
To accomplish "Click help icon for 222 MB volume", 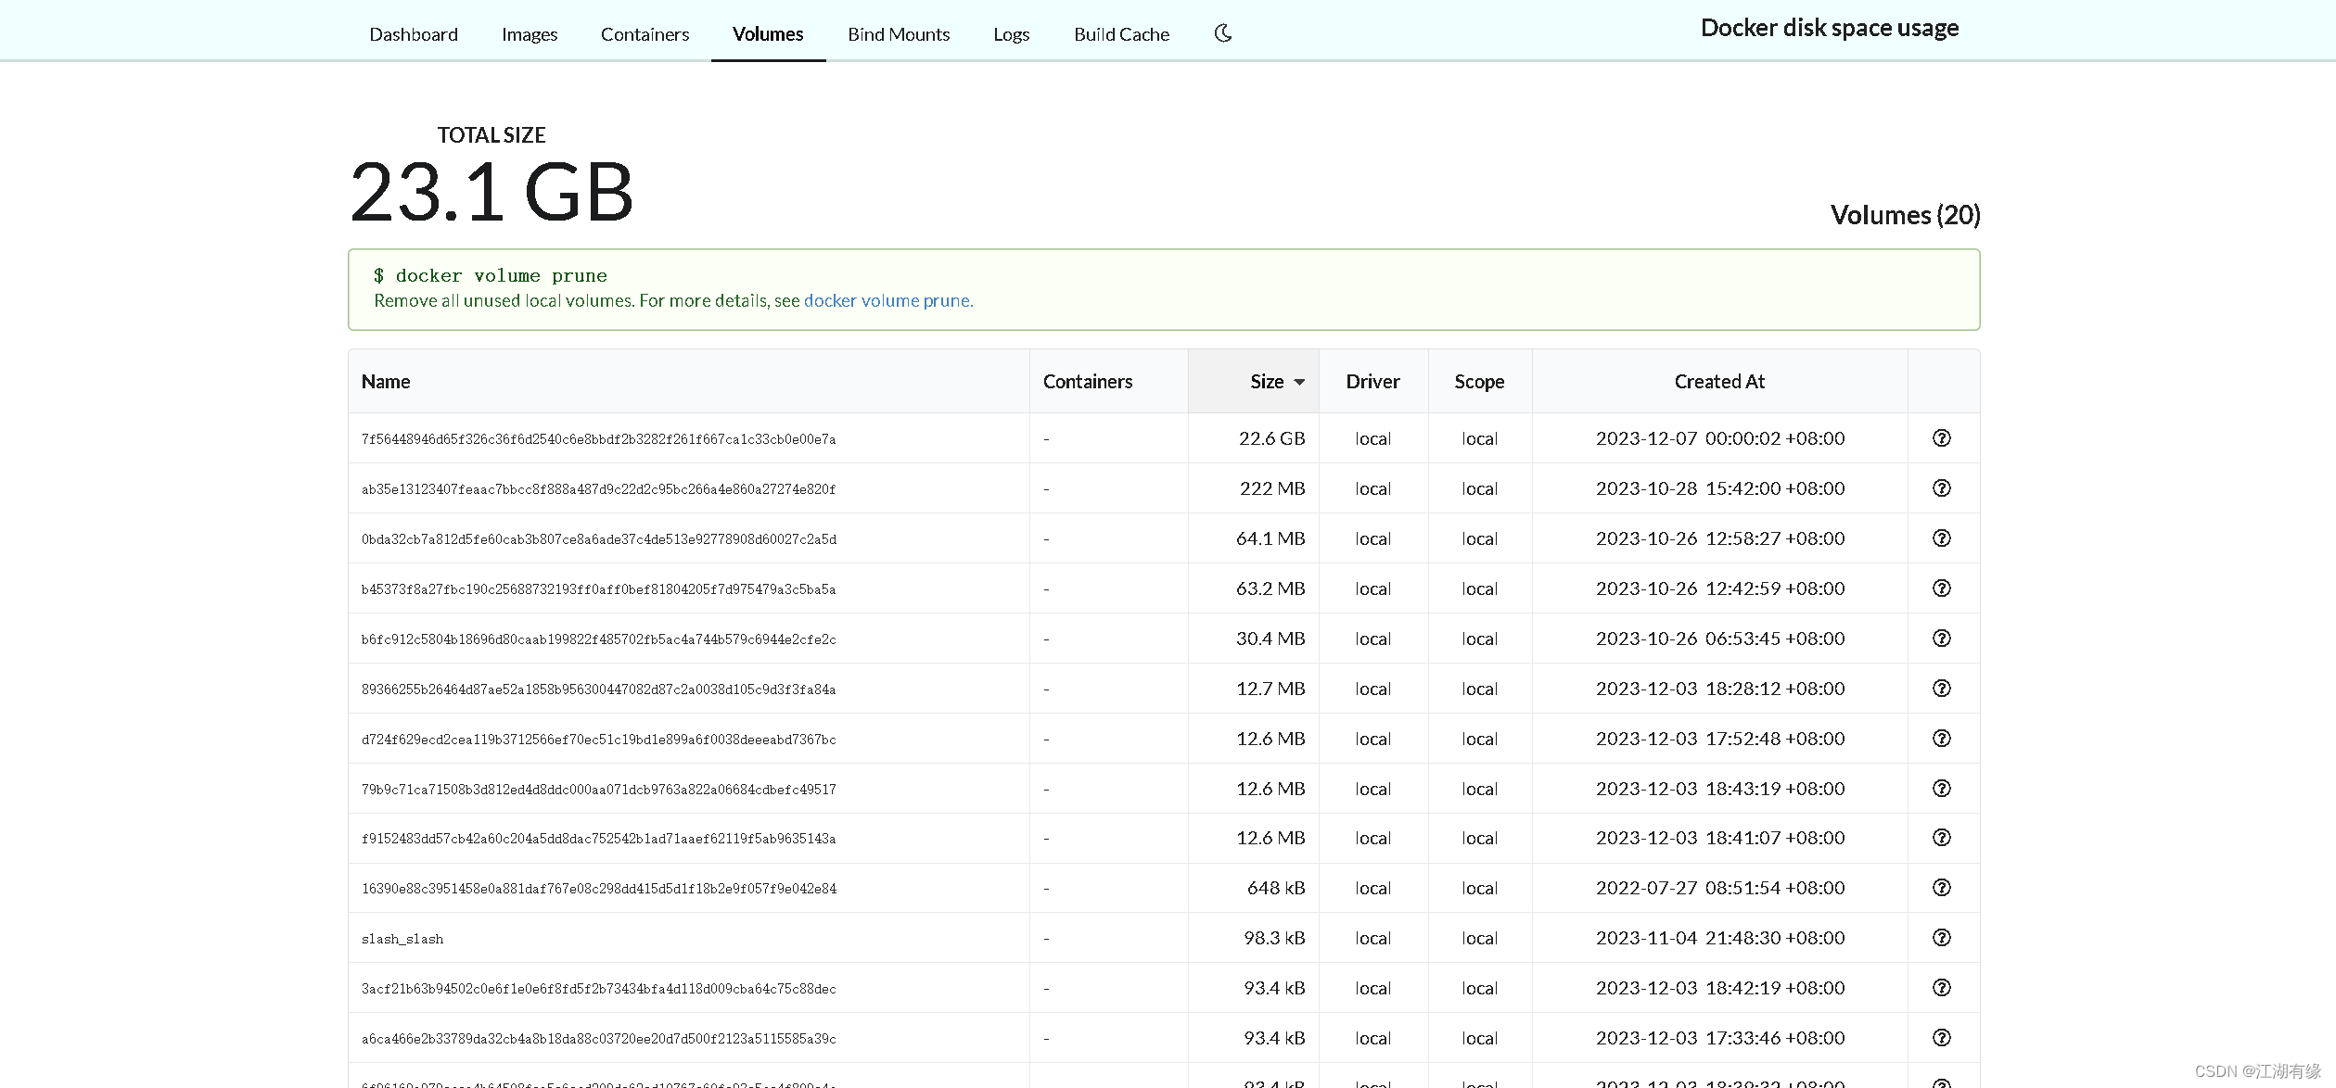I will pos(1941,488).
